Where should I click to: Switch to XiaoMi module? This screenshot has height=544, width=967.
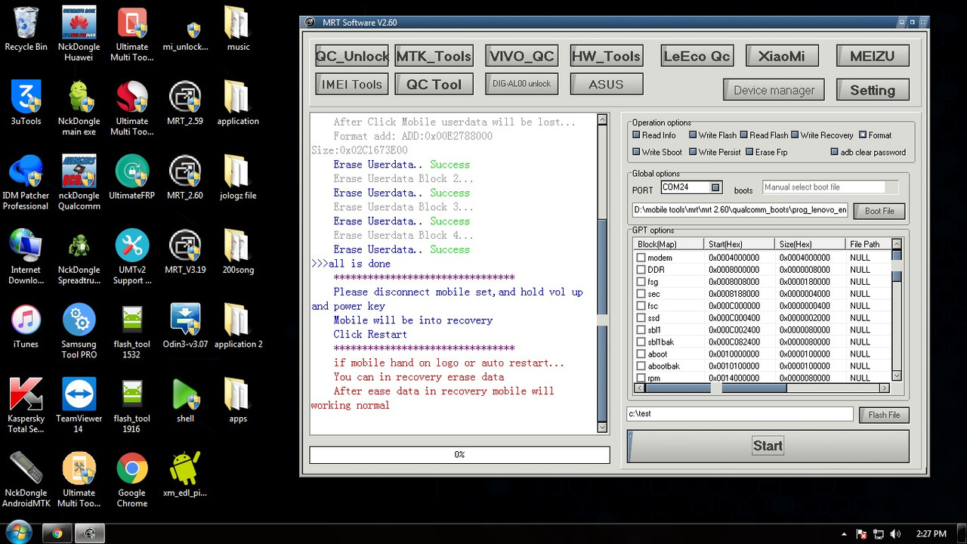(x=782, y=56)
